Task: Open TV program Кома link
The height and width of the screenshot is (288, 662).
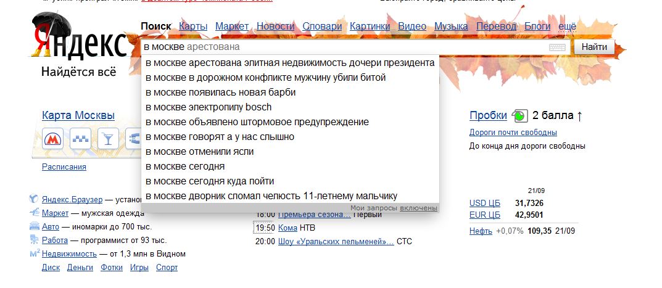Action: click(x=288, y=228)
